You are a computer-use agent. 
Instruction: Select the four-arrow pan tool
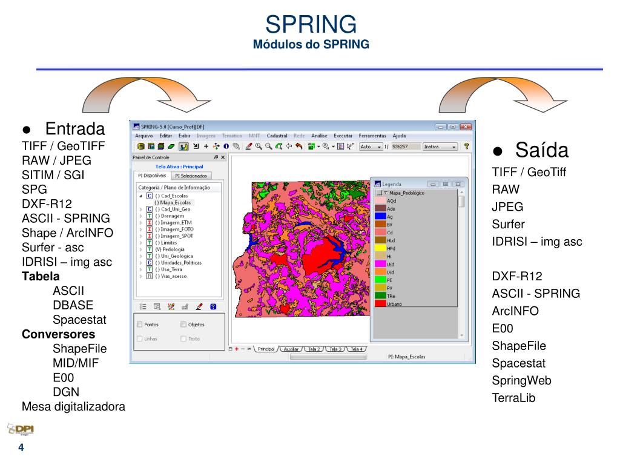[x=216, y=147]
